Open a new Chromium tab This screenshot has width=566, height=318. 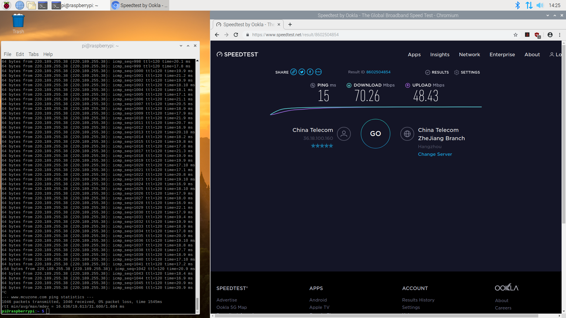[x=290, y=24]
